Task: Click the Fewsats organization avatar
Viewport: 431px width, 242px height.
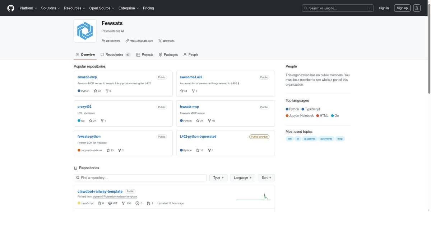Action: (x=85, y=31)
